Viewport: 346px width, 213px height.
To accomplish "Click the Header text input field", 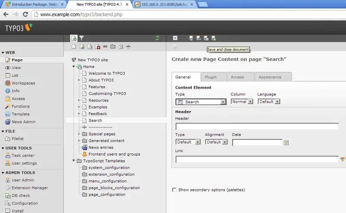I will pos(257,127).
